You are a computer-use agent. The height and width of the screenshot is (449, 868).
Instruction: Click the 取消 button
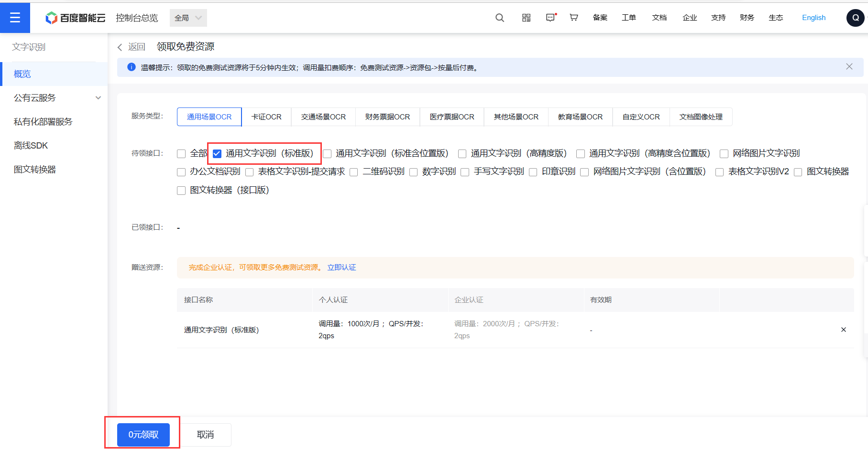[206, 435]
